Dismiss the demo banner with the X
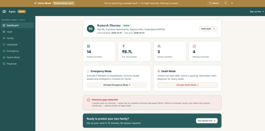The width and height of the screenshot is (265, 131). pos(232,3)
